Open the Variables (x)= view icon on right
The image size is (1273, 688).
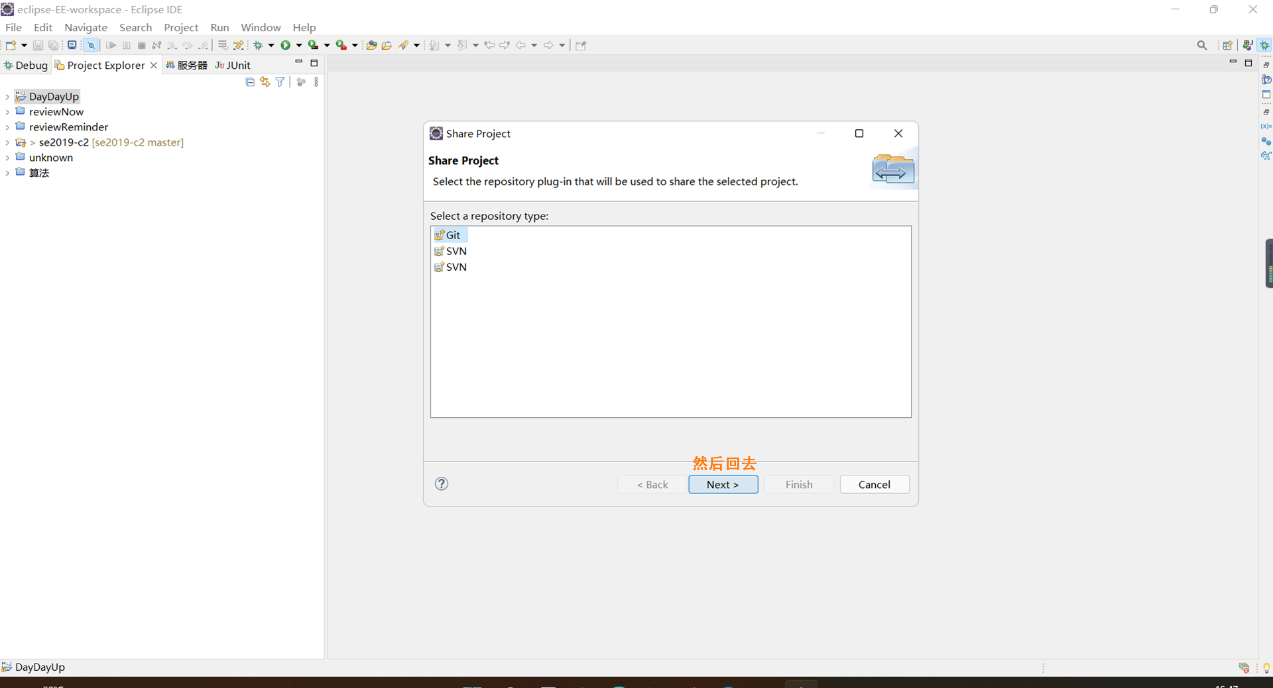tap(1266, 126)
